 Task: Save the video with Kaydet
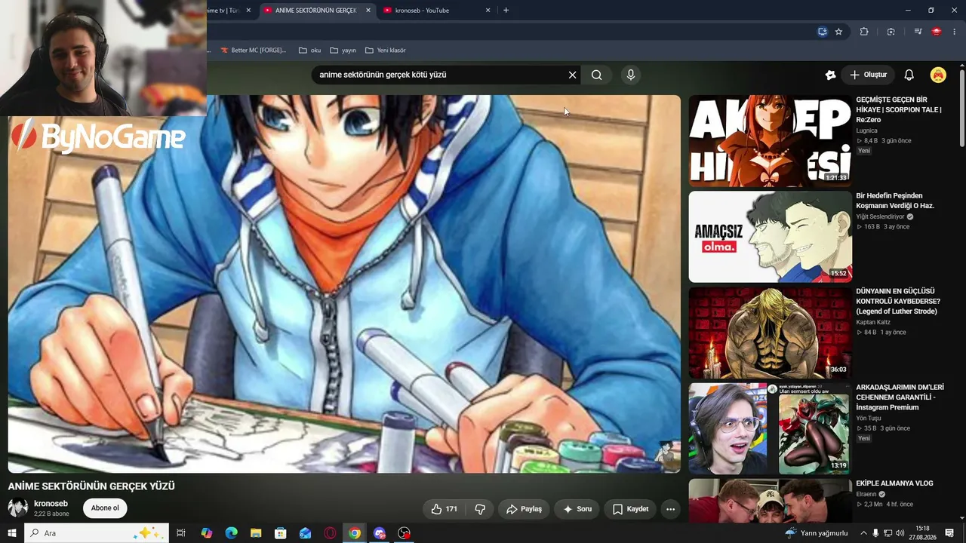pos(631,509)
